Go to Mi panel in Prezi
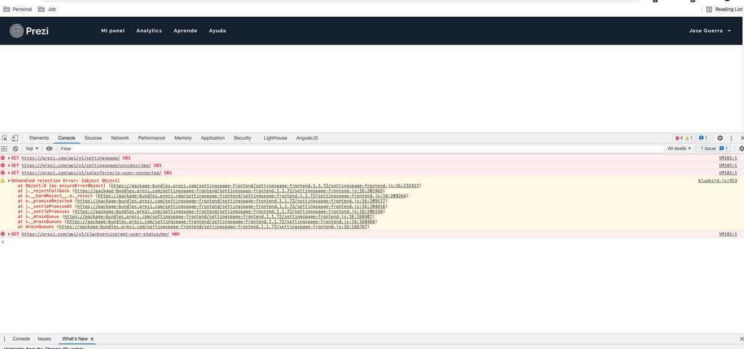 point(113,31)
